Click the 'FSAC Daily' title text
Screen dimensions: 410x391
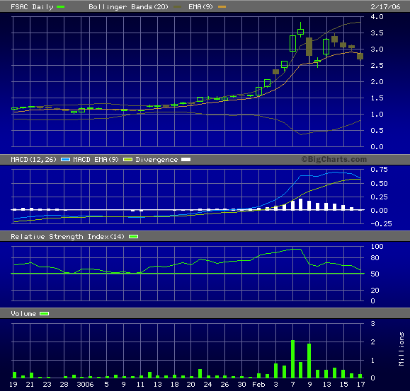32,7
